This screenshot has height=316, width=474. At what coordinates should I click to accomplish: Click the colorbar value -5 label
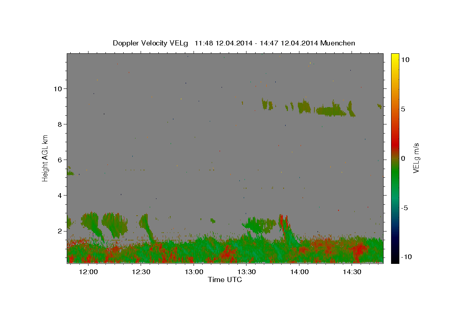(405, 208)
